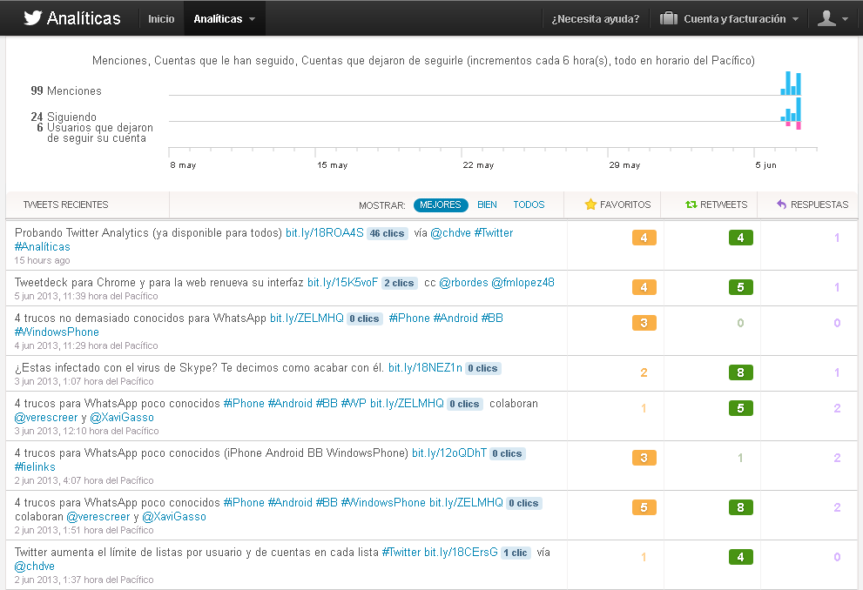The width and height of the screenshot is (863, 590).
Task: Click retweets count 4 on list-limit tweet
Action: tap(741, 557)
